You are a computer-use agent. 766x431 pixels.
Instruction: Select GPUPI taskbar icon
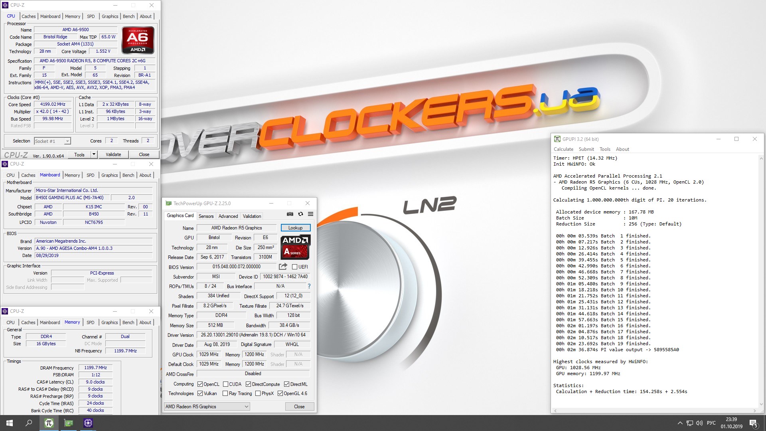[x=49, y=423]
